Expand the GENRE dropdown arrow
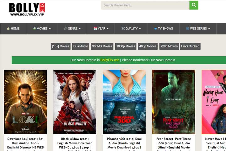The height and width of the screenshot is (151, 226). click(80, 29)
